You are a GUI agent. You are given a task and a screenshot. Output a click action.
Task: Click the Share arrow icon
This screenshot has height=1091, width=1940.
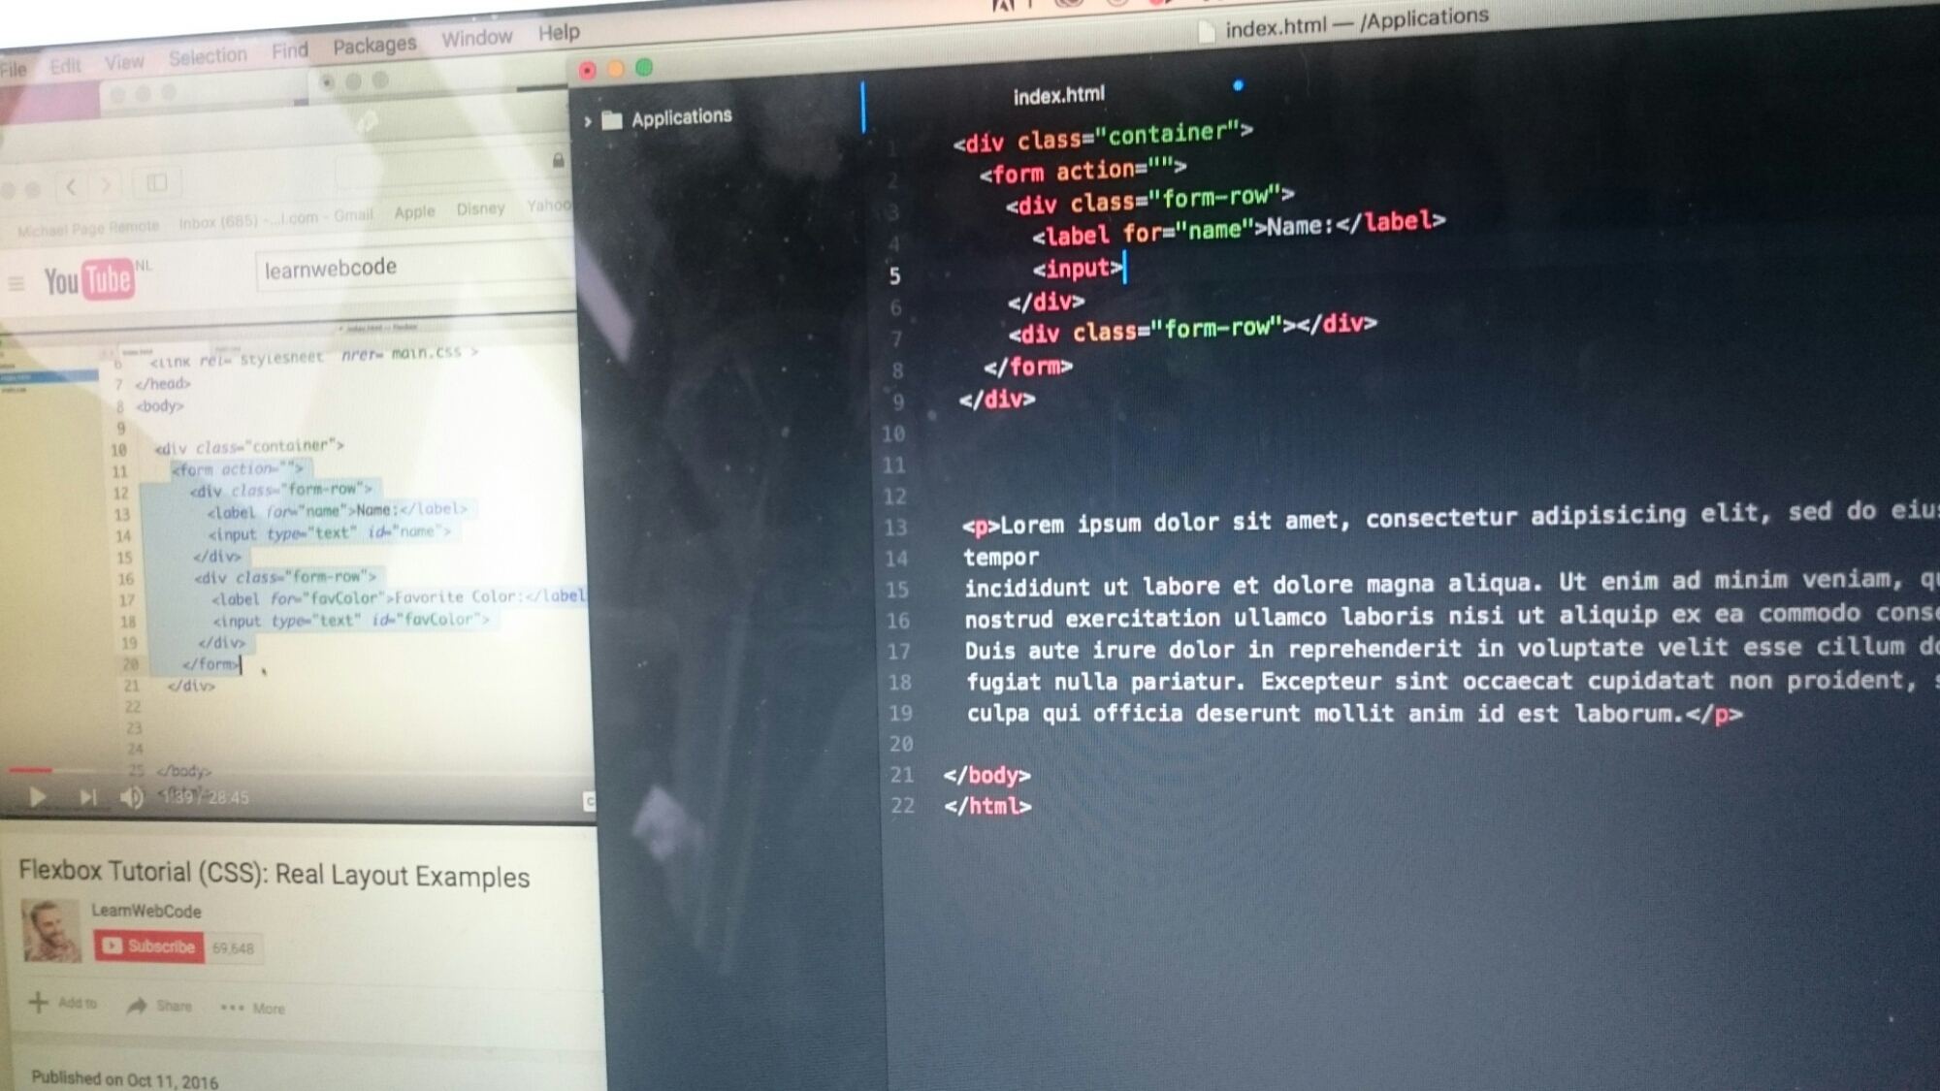tap(137, 1006)
